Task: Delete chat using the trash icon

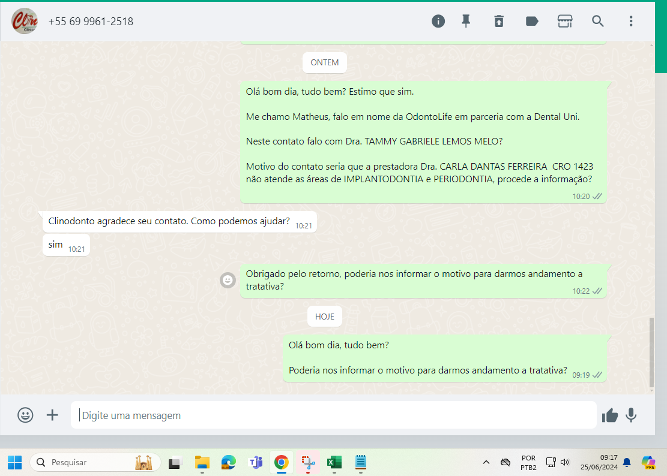Action: pos(499,21)
